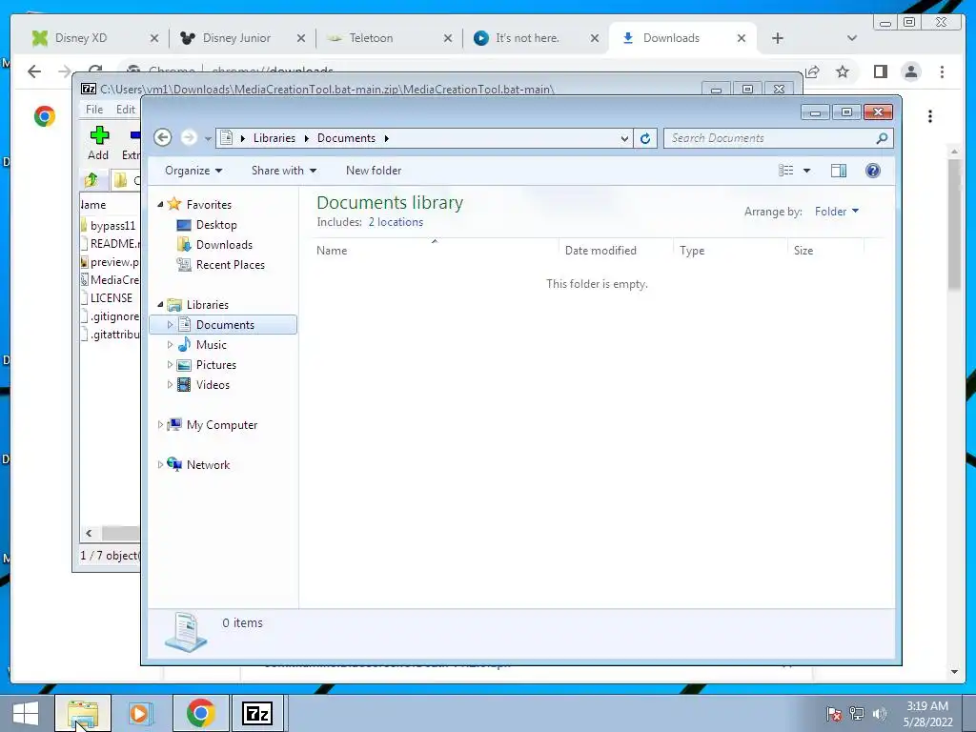The height and width of the screenshot is (732, 976).
Task: Open Windows Start button
Action: pyautogui.click(x=26, y=713)
